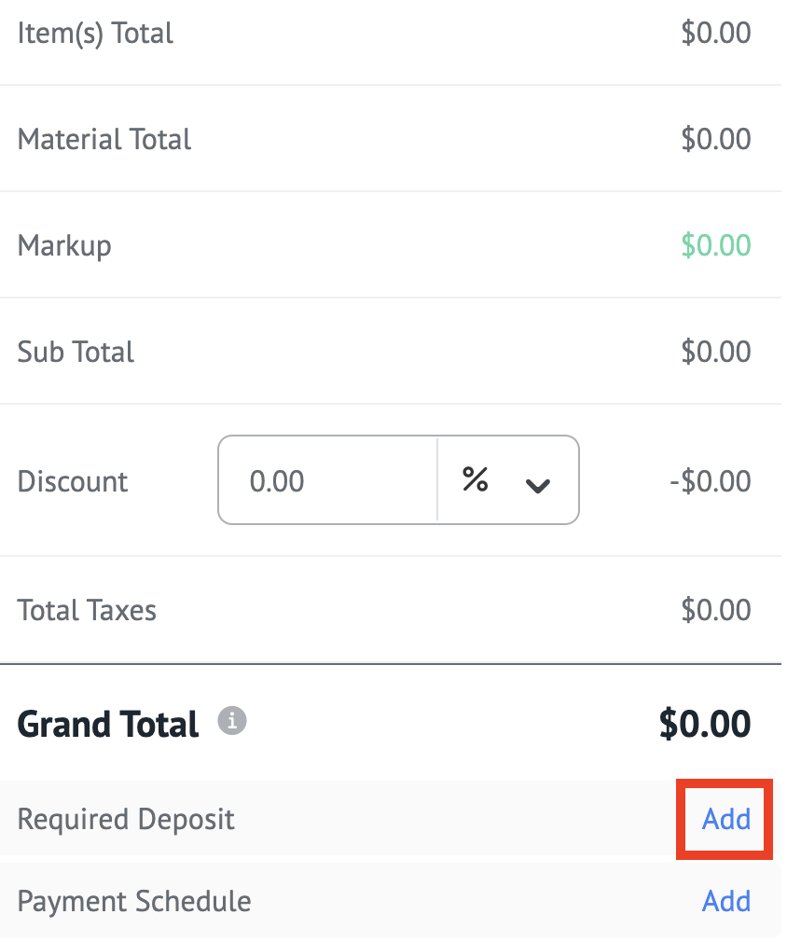This screenshot has width=787, height=942.
Task: Click the negative discount amount value
Action: pos(710,482)
